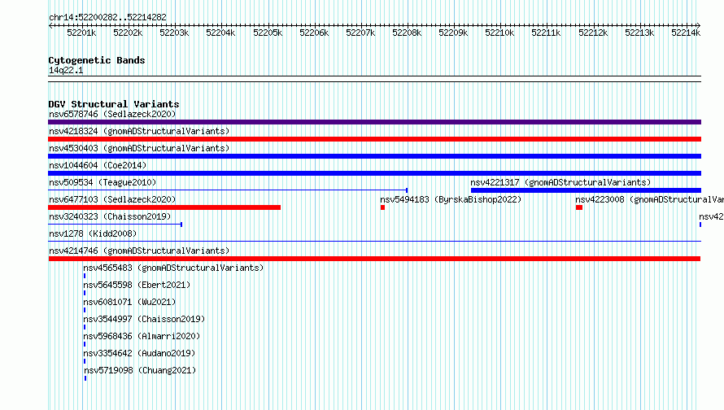Open the nsv5968436 (Almarri2020) label
The height and width of the screenshot is (410, 724).
(142, 336)
